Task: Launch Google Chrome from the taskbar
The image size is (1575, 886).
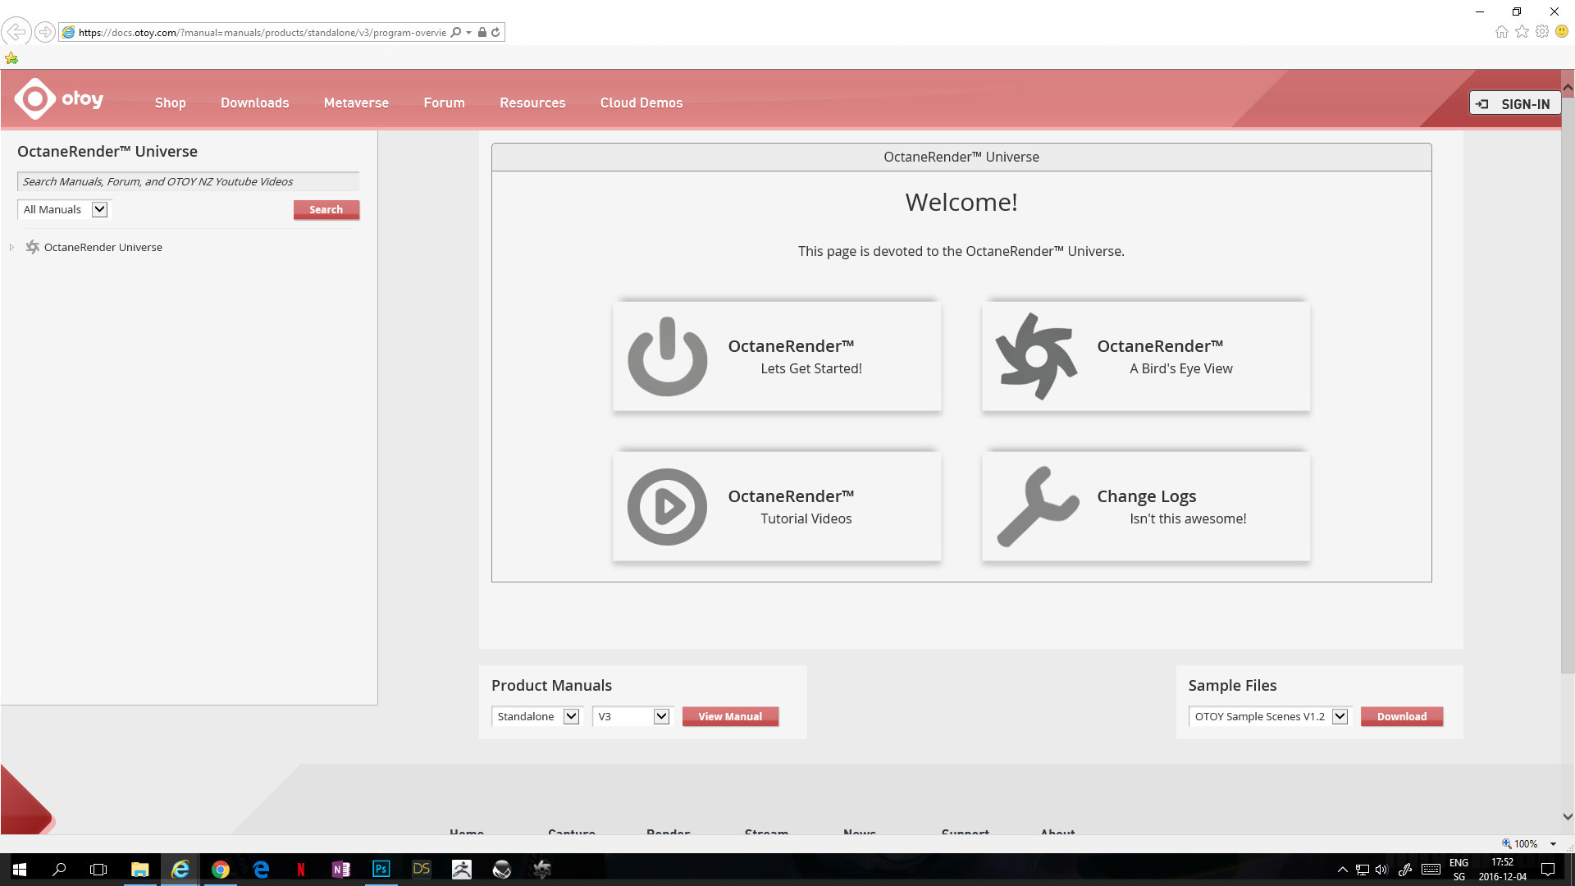Action: coord(220,869)
